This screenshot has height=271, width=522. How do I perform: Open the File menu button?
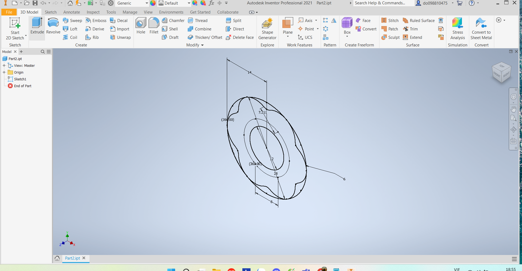pyautogui.click(x=9, y=12)
